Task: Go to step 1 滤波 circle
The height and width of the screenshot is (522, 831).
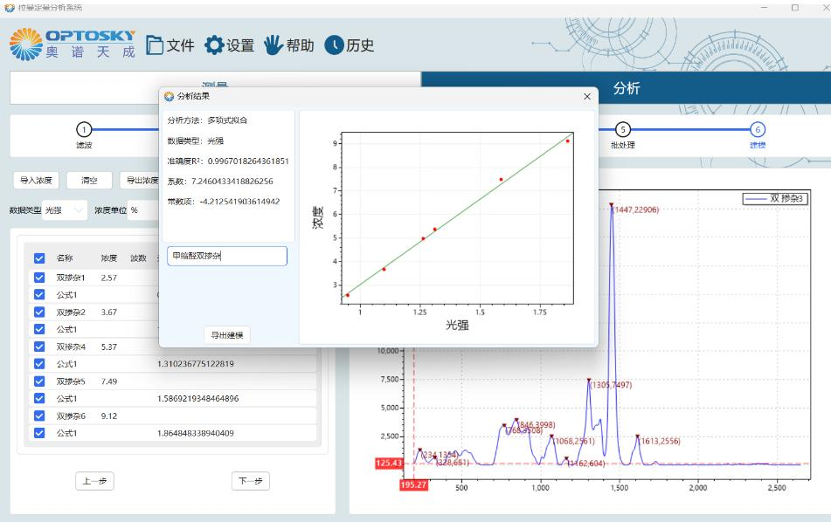Action: pos(84,129)
